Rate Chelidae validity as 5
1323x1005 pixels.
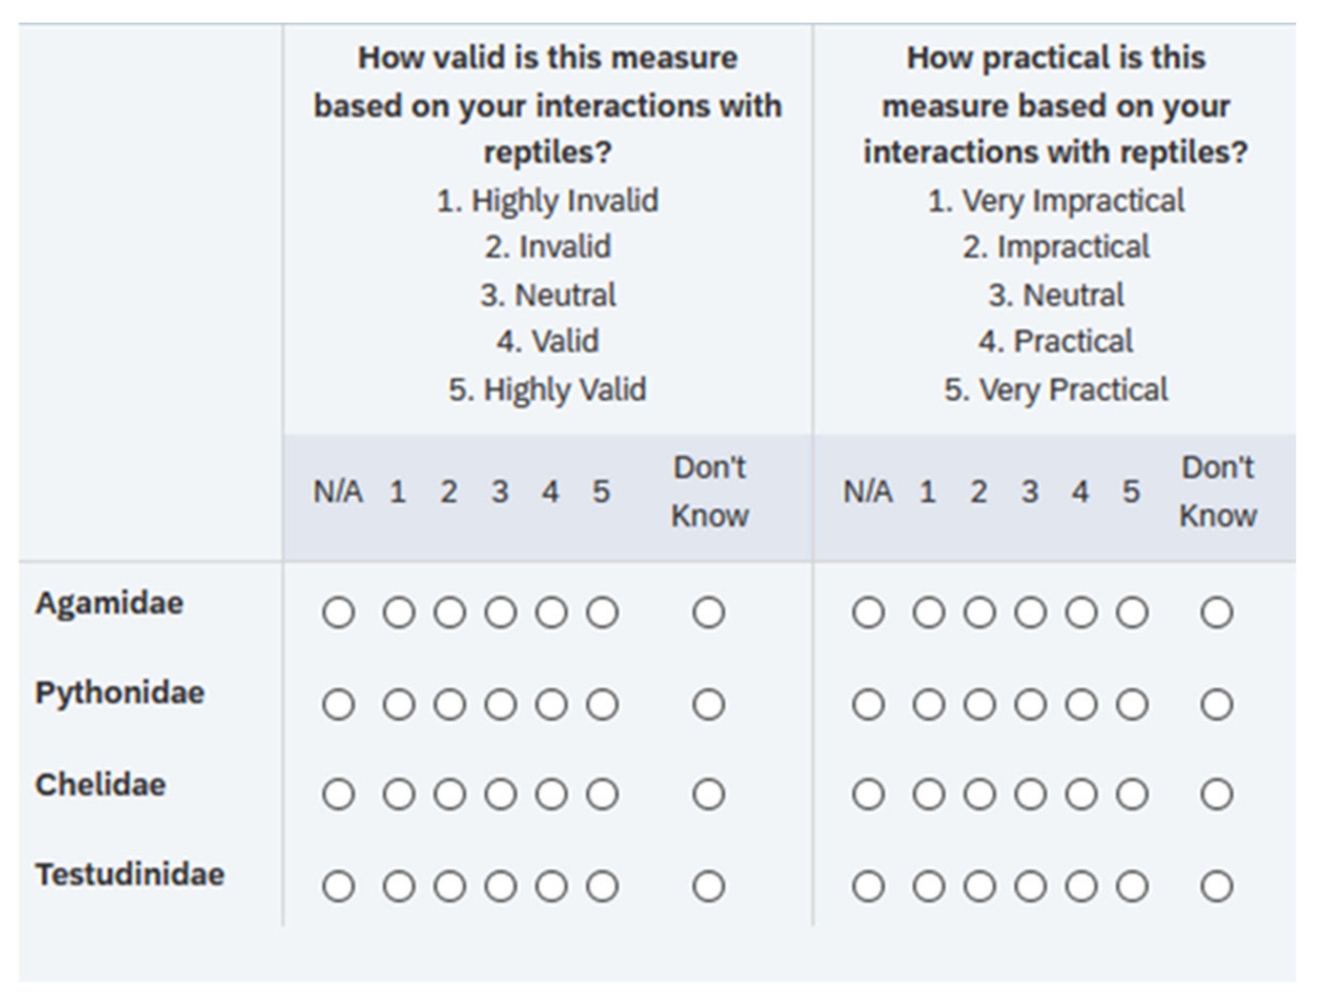(602, 794)
